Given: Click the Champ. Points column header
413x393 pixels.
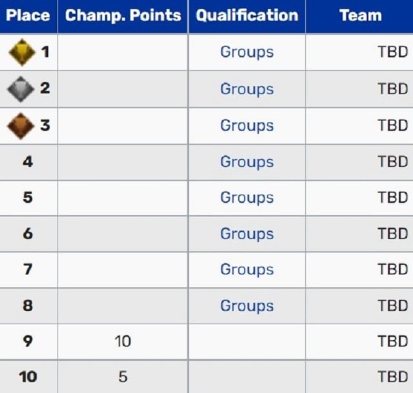Looking at the screenshot, I should click(x=123, y=16).
